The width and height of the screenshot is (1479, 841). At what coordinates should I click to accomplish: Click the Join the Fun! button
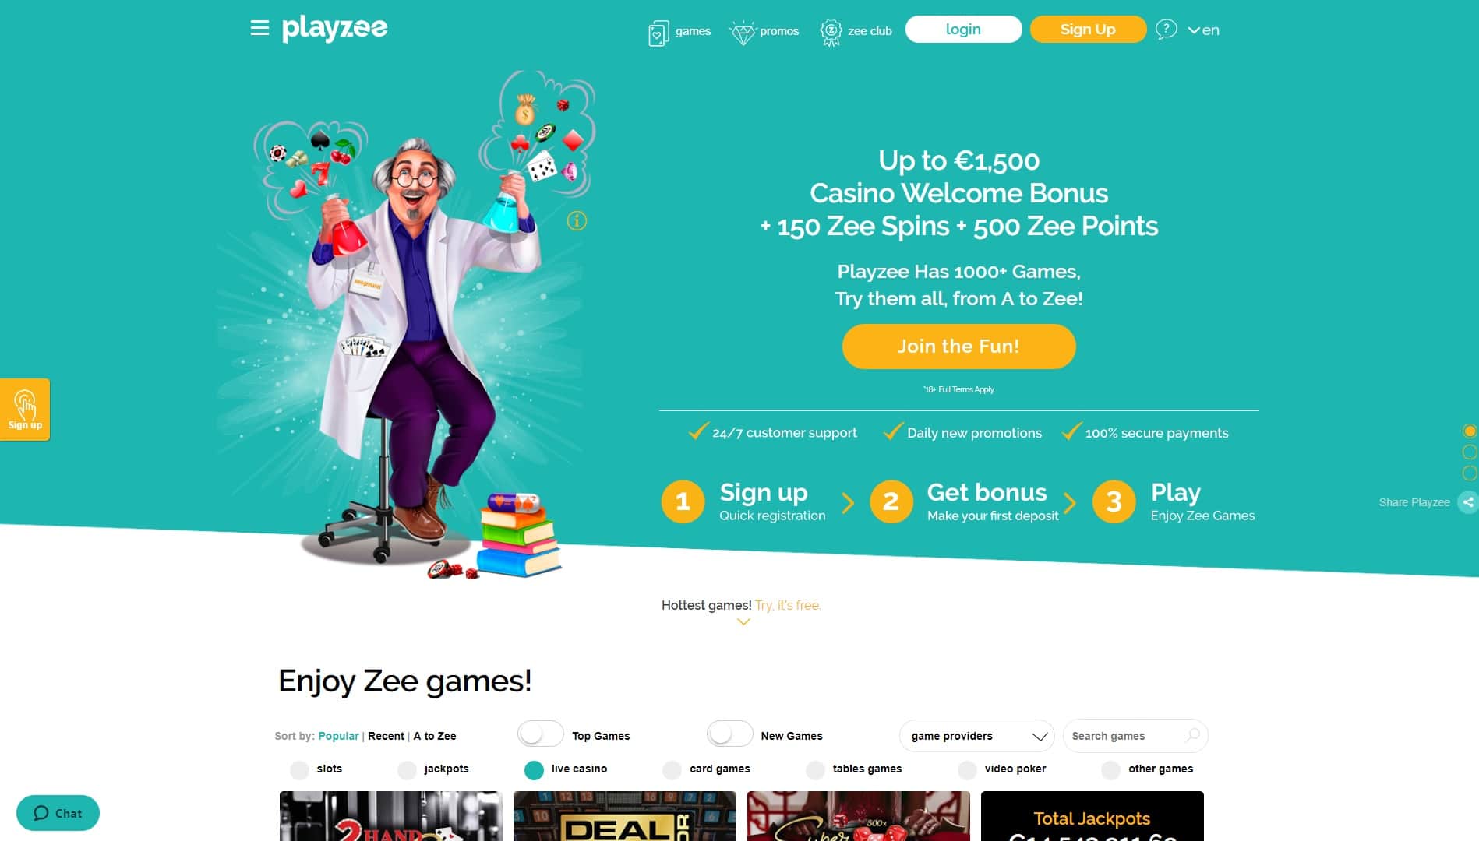(x=958, y=347)
